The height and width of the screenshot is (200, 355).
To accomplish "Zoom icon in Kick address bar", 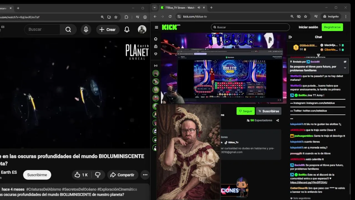I will click(292, 17).
